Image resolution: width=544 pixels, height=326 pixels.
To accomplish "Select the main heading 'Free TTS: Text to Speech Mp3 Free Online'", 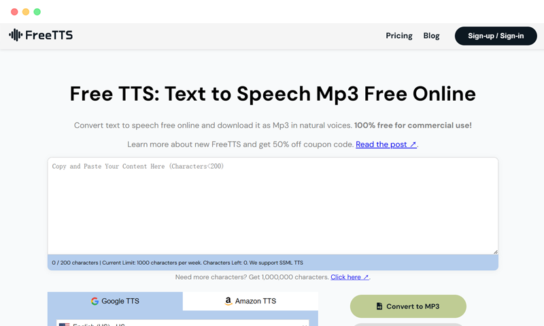I will tap(273, 94).
